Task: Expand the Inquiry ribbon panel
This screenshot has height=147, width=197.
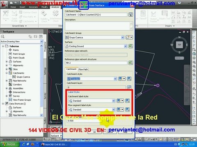Action: click(170, 26)
